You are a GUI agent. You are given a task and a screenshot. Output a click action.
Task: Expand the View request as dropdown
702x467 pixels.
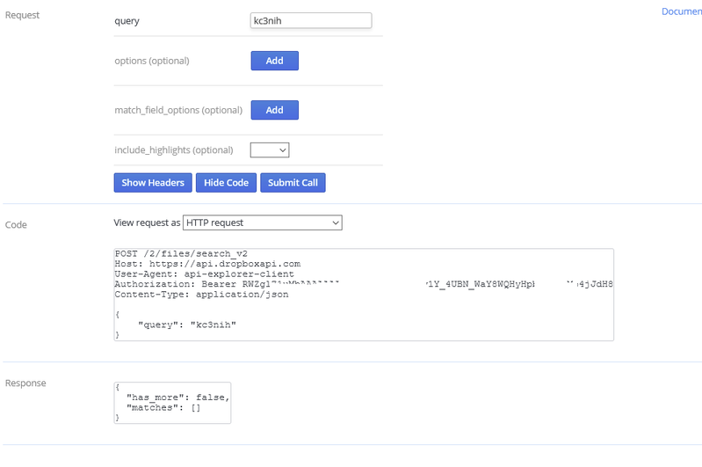coord(262,223)
